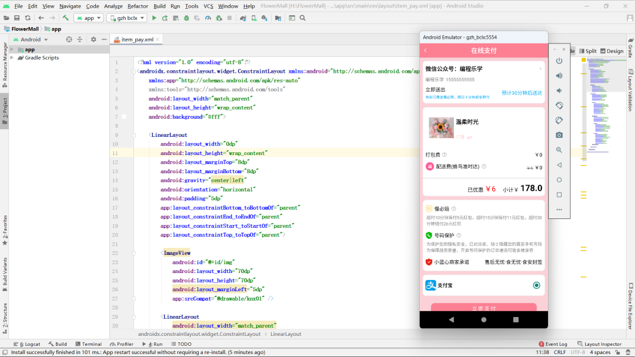635x357 pixels.
Task: Open the gzh bclx device dropdown
Action: point(127,18)
